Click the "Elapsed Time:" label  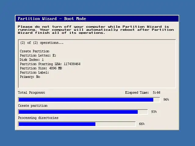137,92
